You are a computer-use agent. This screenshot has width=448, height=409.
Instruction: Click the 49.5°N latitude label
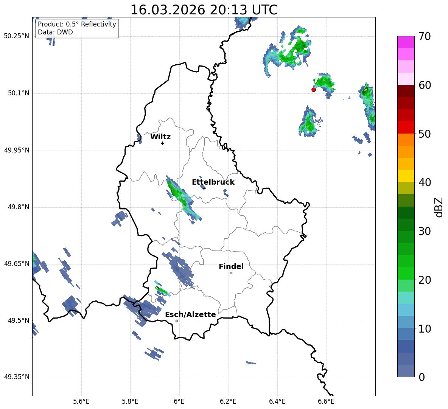point(19,320)
